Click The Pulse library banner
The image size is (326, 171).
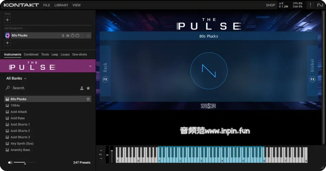click(x=48, y=66)
